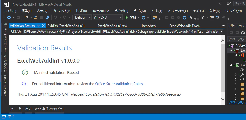Image resolution: width=246 pixels, height=120 pixels.
Task: Click the Save All disks icon
Action: [47, 17]
